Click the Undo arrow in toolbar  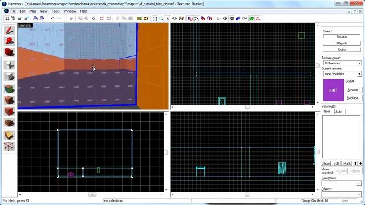click(x=52, y=18)
